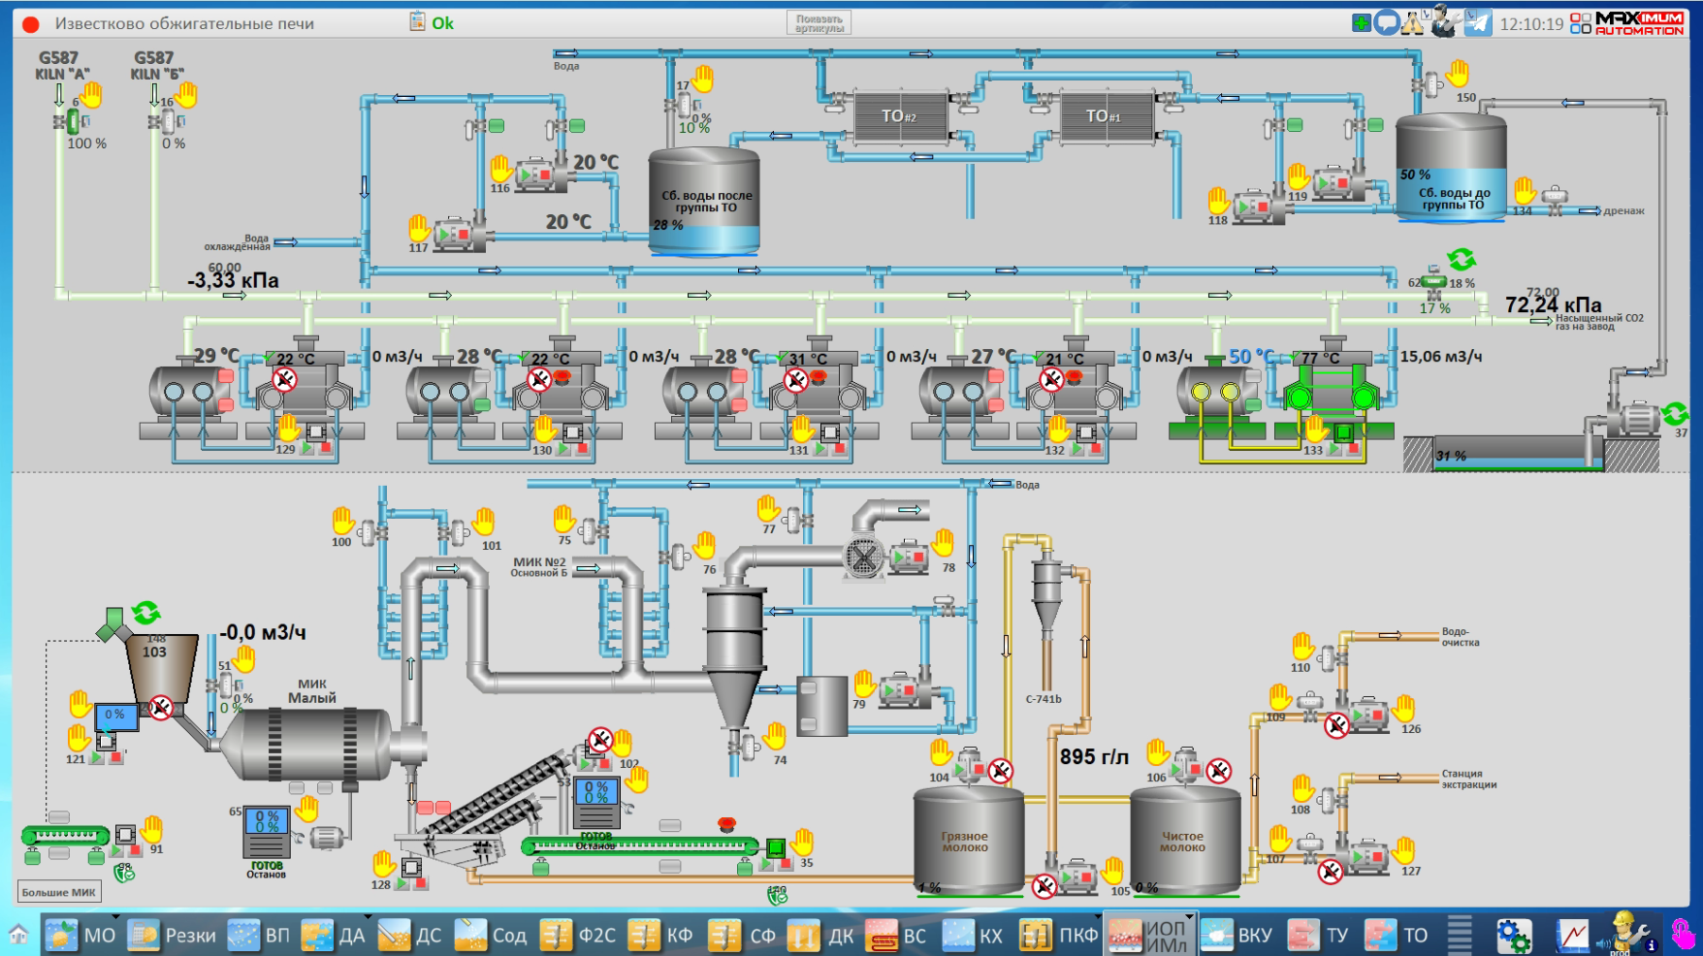Expand the ПКФ section dropdown arrow
This screenshot has width=1703, height=956.
[x=1098, y=917]
